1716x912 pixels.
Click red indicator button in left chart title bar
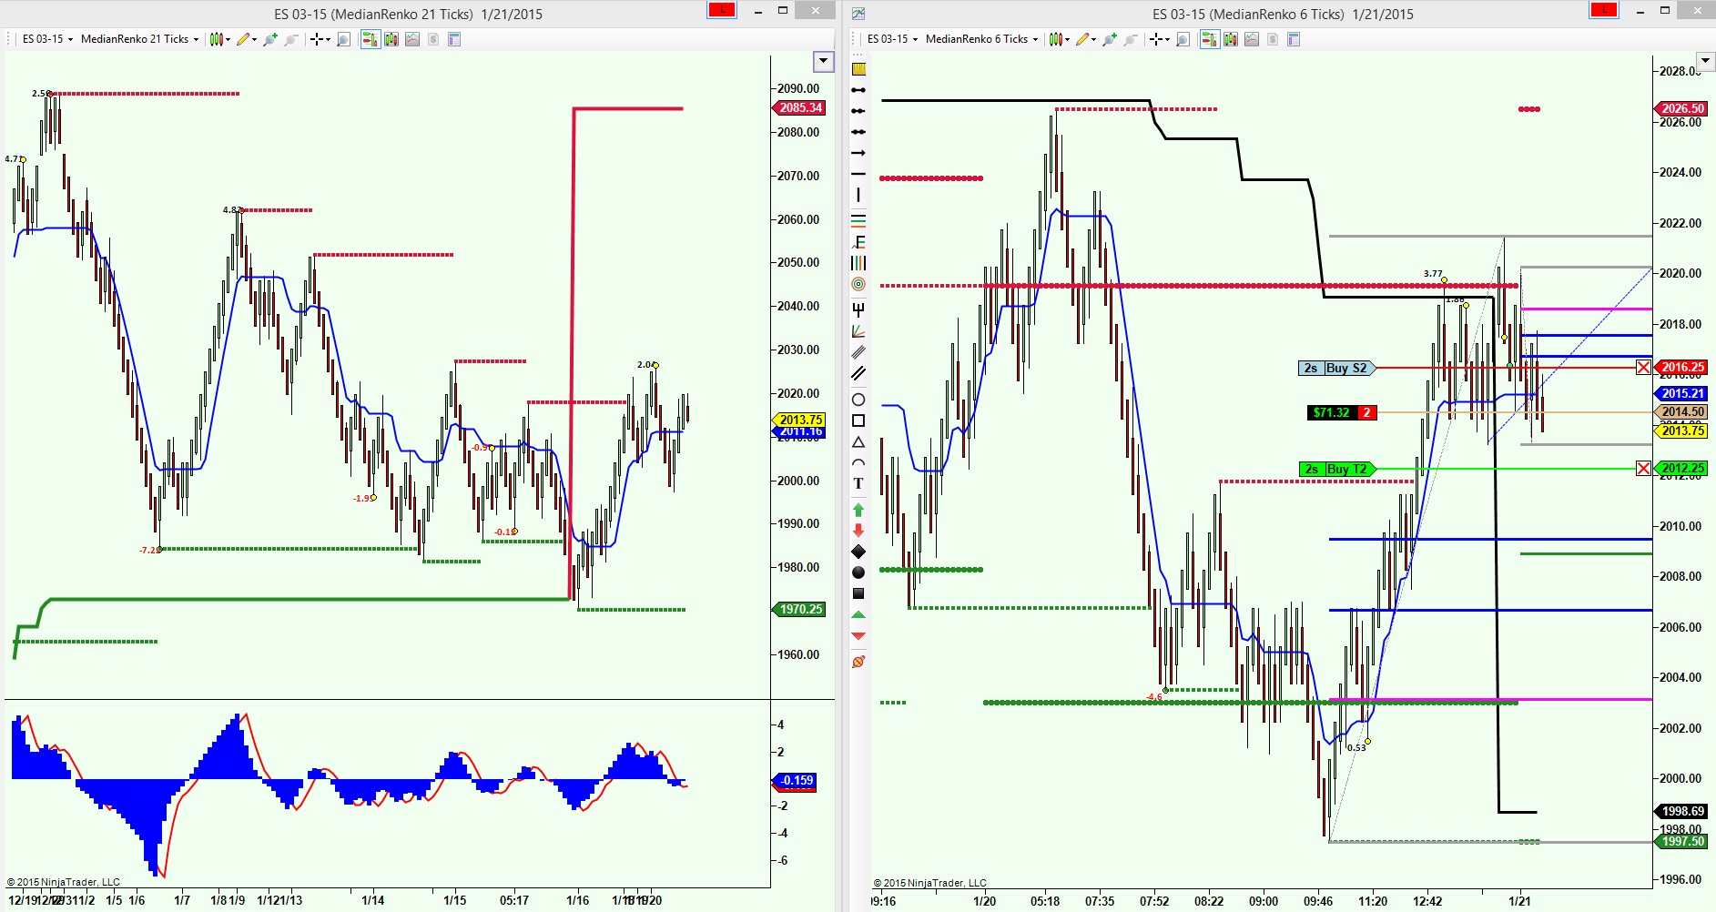[x=722, y=10]
